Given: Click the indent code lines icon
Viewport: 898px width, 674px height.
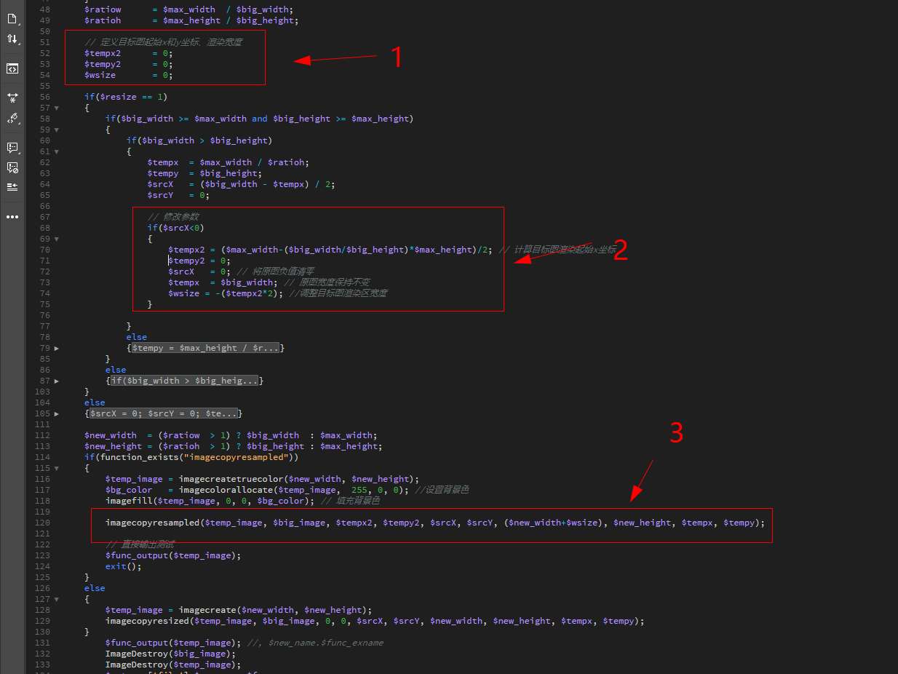Looking at the screenshot, I should click(x=12, y=187).
